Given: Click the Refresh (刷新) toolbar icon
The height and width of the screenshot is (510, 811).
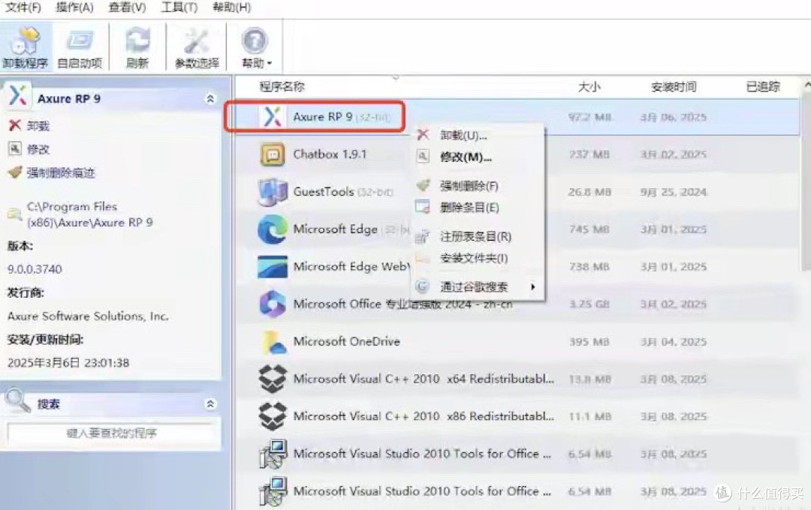Looking at the screenshot, I should [137, 47].
